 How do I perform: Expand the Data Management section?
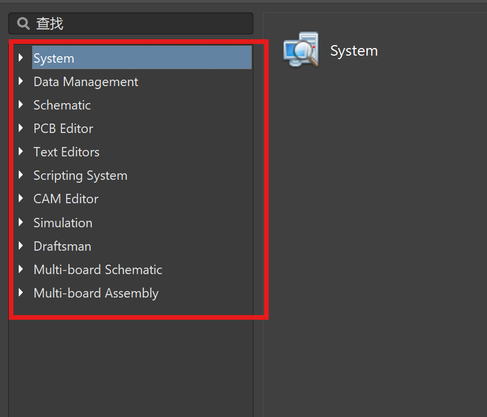point(21,81)
